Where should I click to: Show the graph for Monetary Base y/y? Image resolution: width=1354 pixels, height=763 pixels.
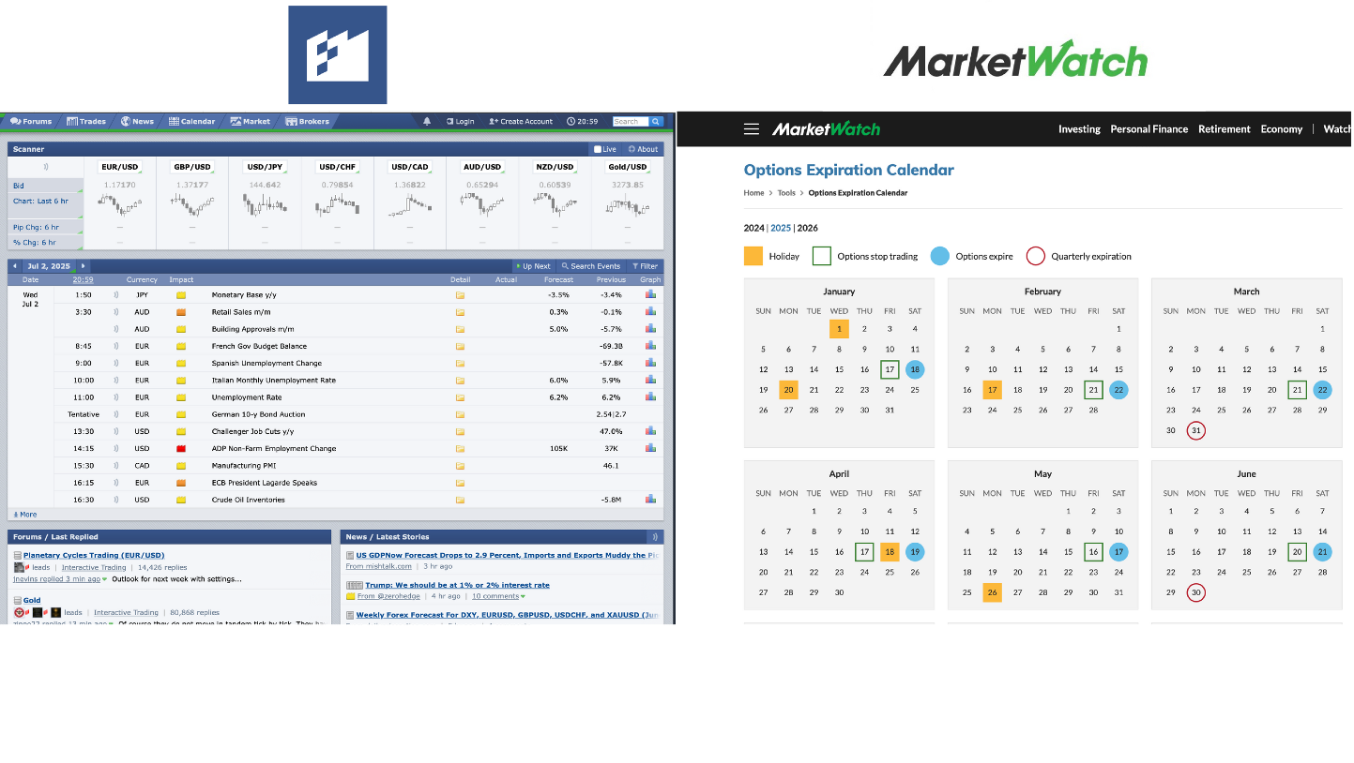tap(650, 294)
